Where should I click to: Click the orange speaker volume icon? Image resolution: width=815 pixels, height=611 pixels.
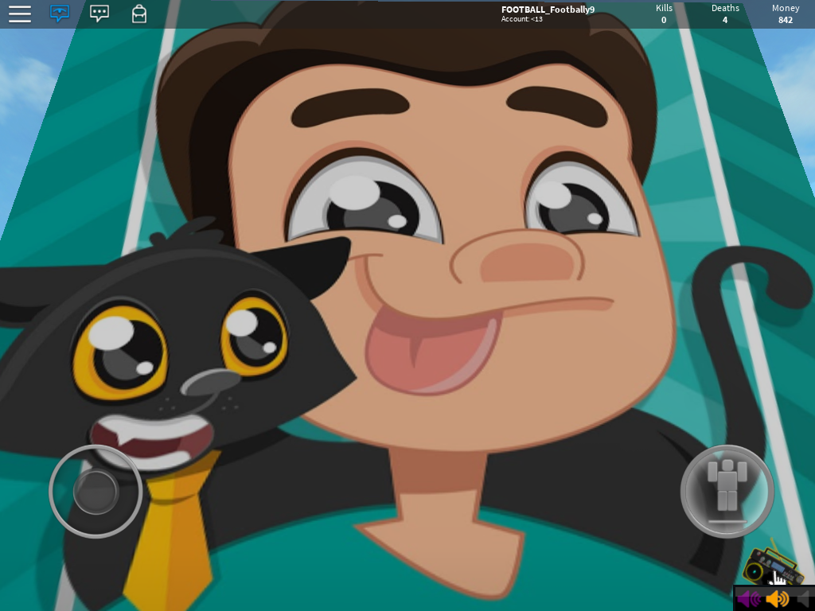point(777,598)
